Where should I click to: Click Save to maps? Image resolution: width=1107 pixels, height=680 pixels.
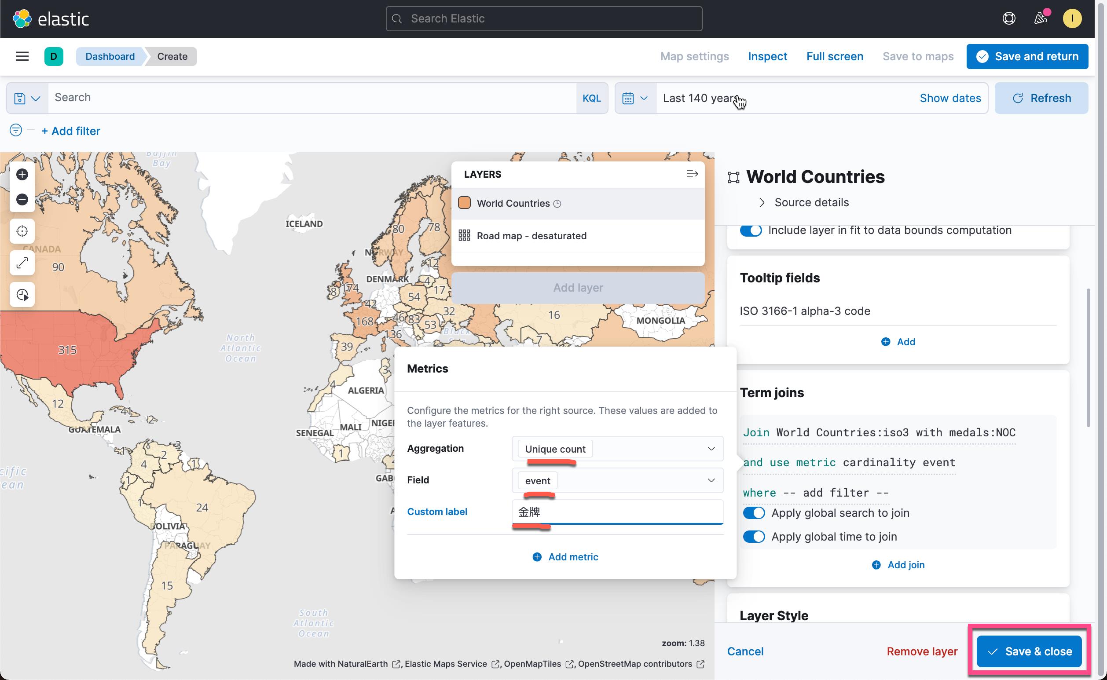click(918, 56)
